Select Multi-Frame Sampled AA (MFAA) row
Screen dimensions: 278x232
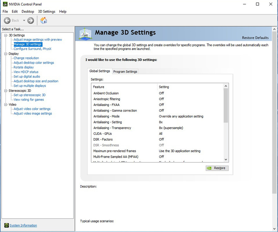157,157
